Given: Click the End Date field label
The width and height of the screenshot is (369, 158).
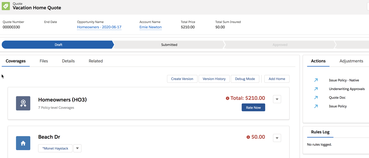Looking at the screenshot, I should click(51, 22).
